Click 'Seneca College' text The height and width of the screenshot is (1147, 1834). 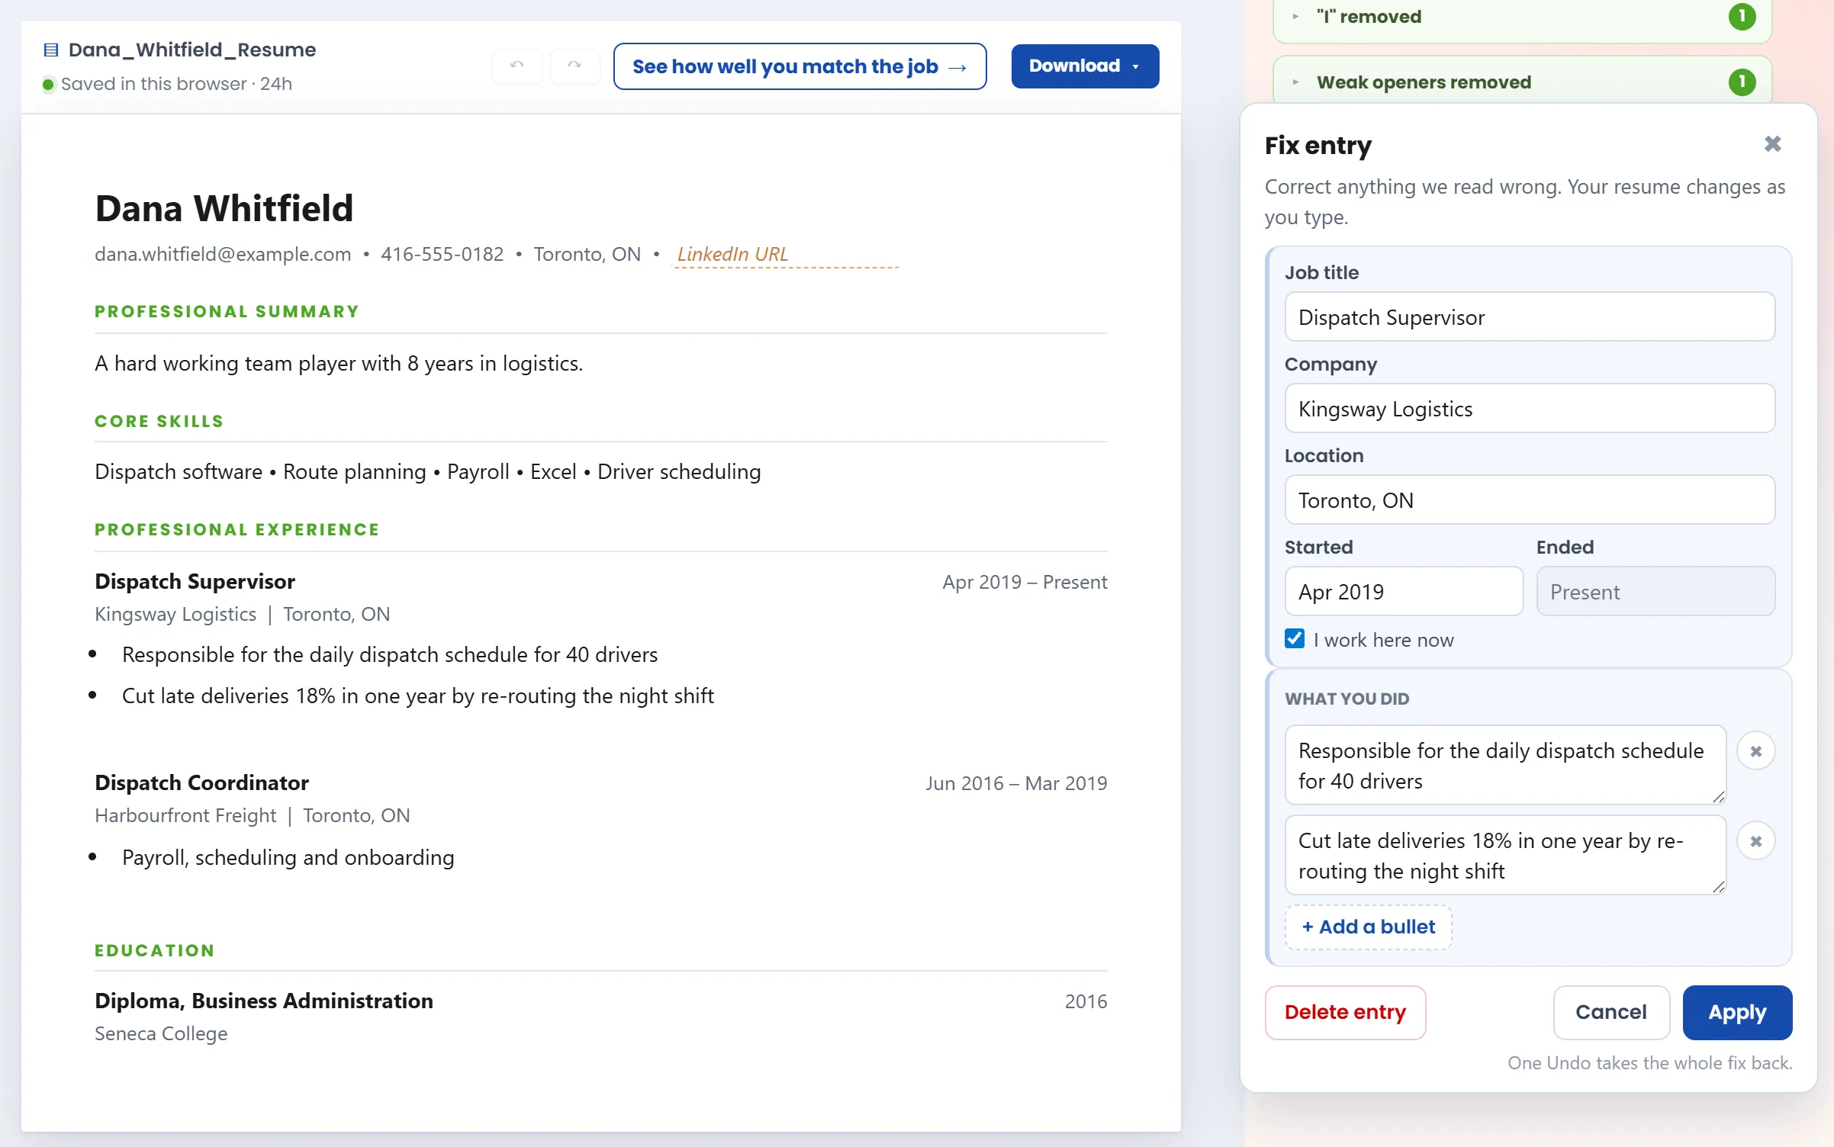click(161, 1033)
